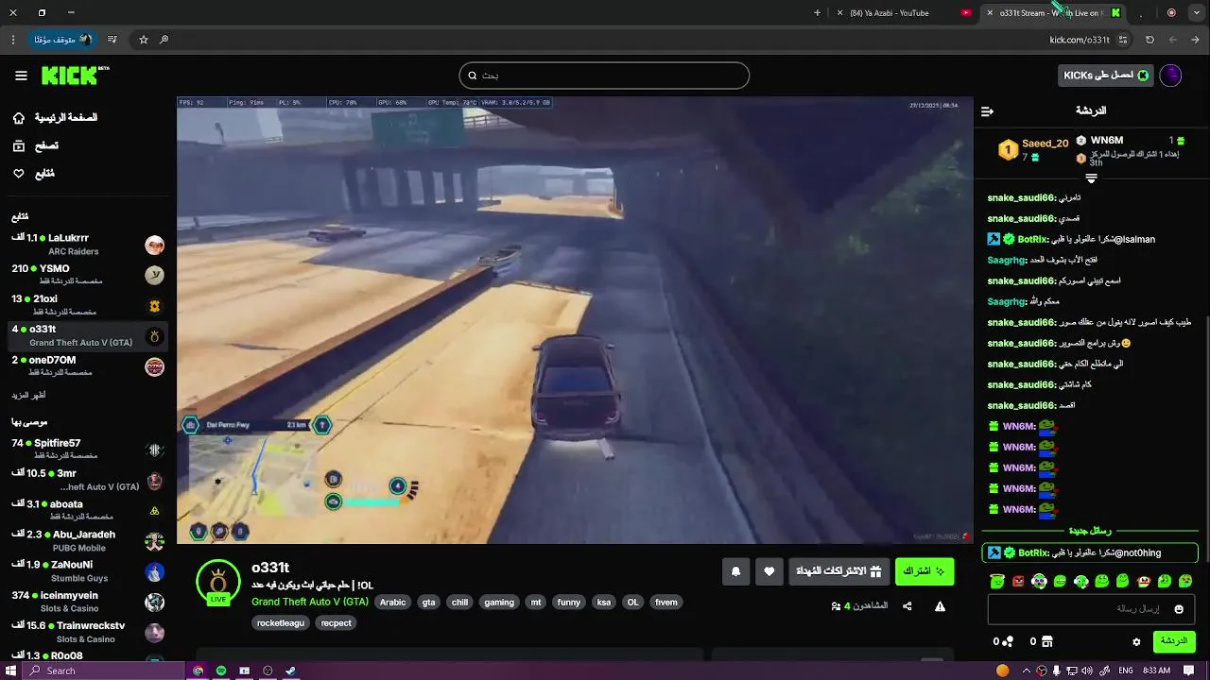This screenshot has height=680, width=1210.
Task: Toggle the bell notifications button
Action: (x=735, y=571)
